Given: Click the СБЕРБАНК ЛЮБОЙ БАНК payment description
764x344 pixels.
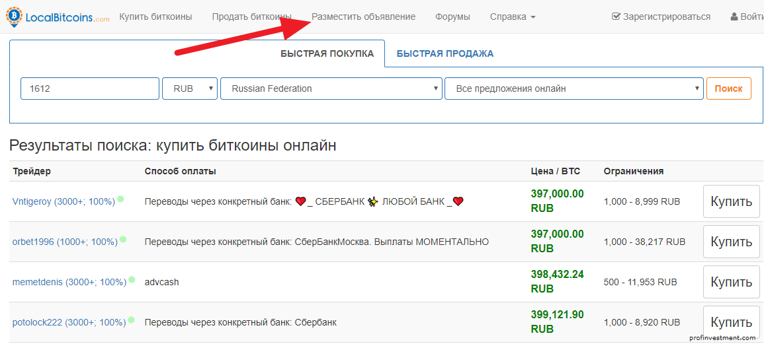Looking at the screenshot, I should point(304,201).
